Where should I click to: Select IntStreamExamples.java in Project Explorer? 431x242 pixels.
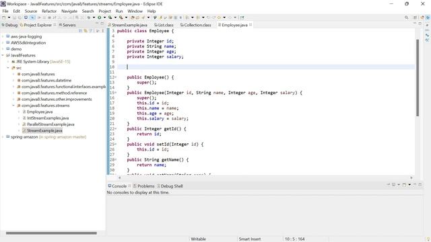(x=48, y=118)
